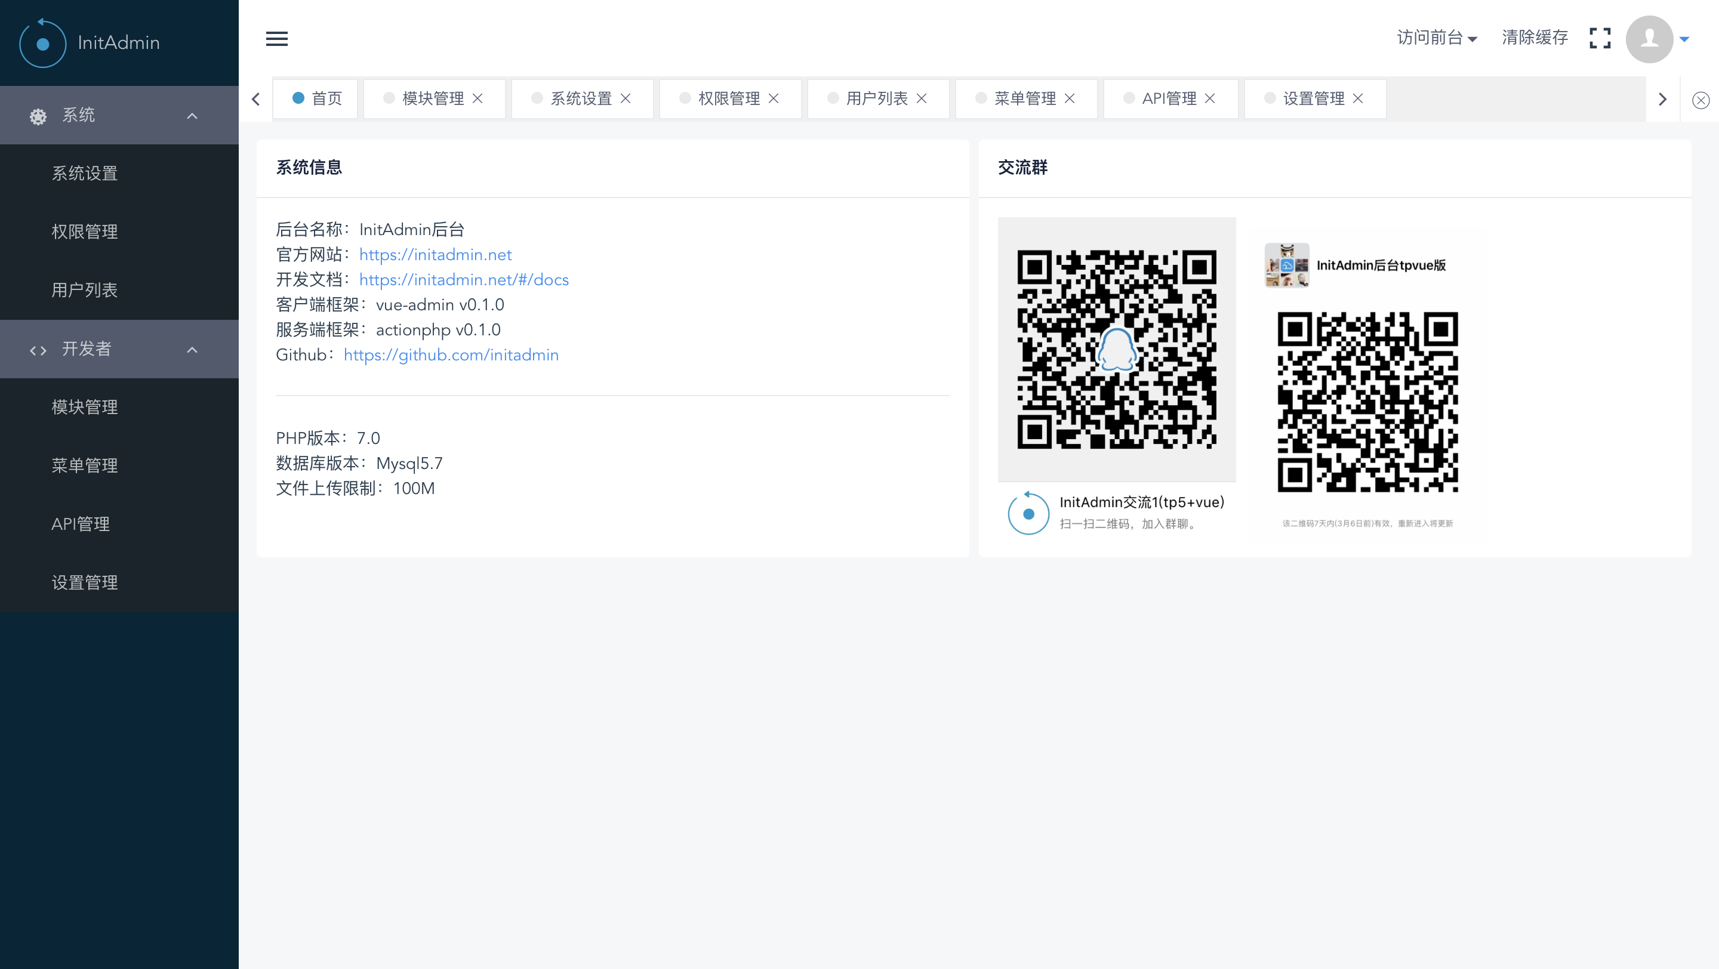Open the user avatar menu
This screenshot has height=969, width=1719.
tap(1649, 39)
